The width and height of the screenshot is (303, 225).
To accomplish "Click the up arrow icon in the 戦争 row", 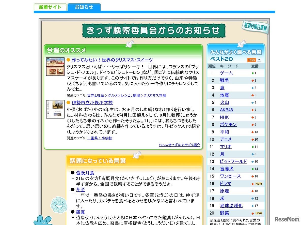I will coord(252,81).
